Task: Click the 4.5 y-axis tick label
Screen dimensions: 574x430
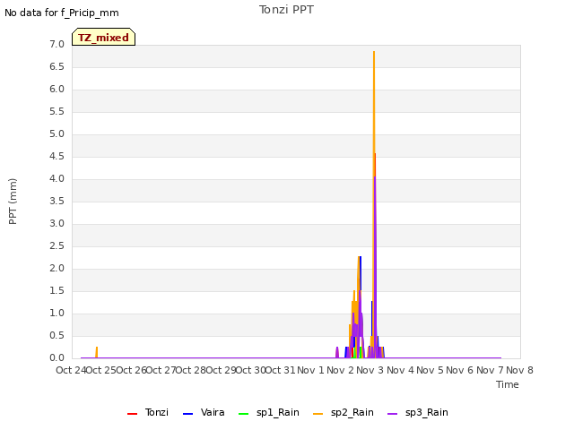Action: coord(57,157)
